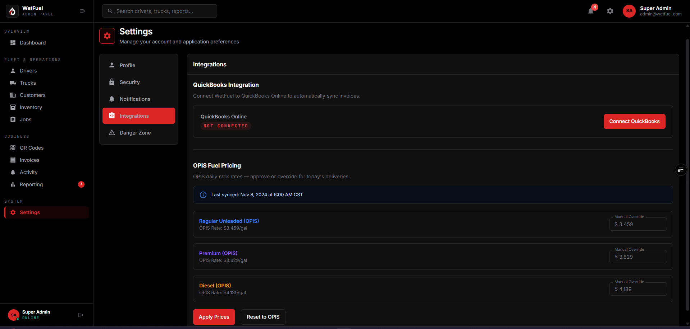Open the notifications bell in the top bar
The height and width of the screenshot is (329, 690).
(x=591, y=11)
